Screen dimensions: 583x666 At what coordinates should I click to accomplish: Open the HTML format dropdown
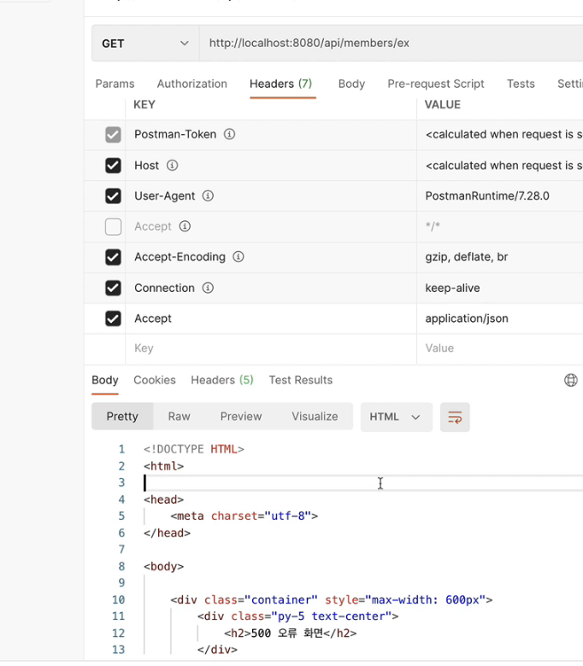[x=397, y=417]
